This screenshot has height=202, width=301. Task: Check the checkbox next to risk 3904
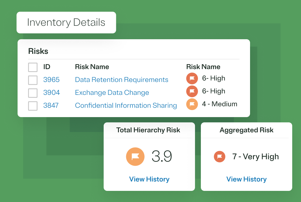(x=33, y=93)
